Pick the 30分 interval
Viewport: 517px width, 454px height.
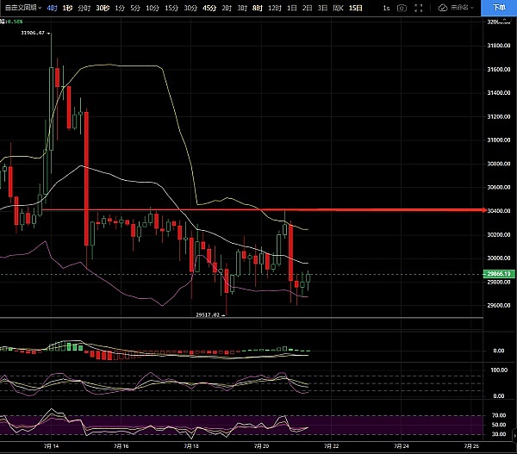click(x=190, y=8)
